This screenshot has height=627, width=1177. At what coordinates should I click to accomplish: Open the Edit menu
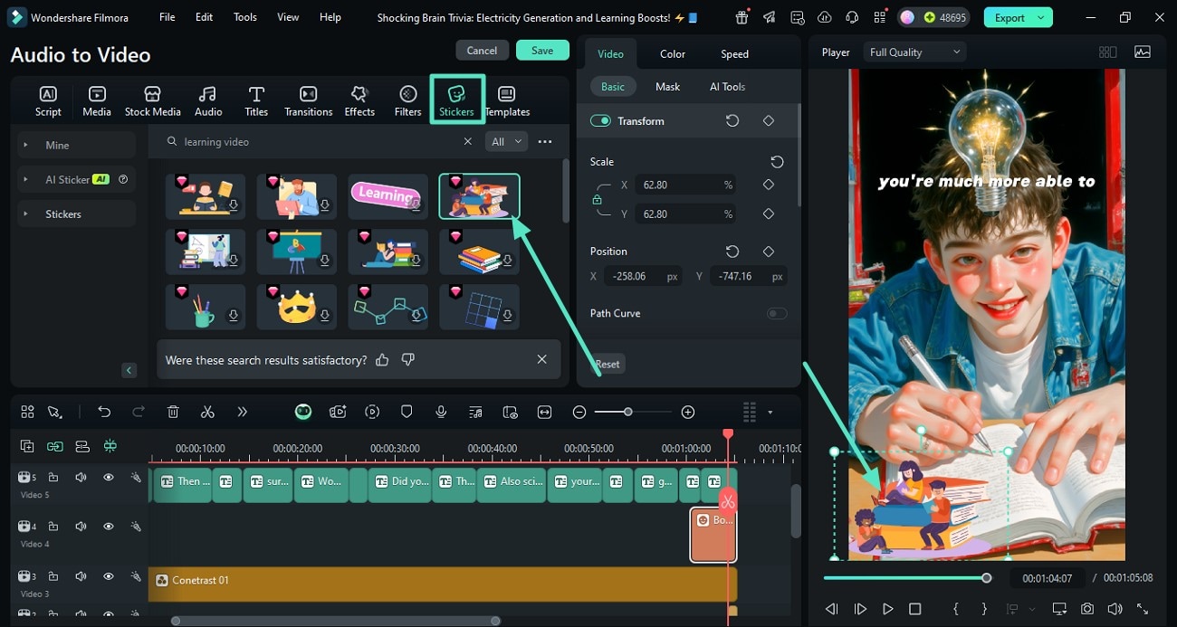(205, 17)
